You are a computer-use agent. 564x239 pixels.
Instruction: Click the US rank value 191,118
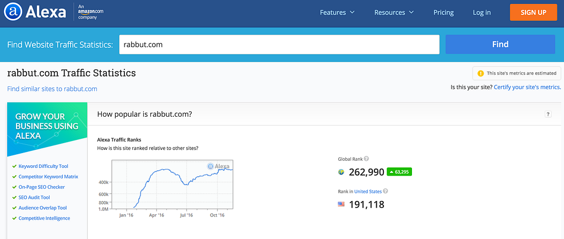(x=366, y=205)
